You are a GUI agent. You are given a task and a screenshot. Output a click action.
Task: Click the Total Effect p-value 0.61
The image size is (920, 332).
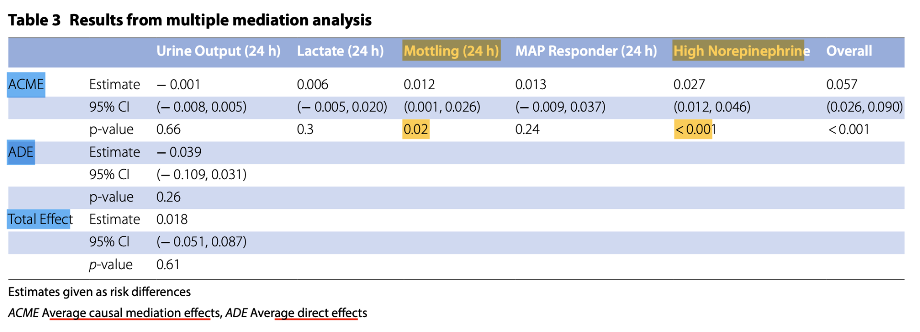[168, 264]
